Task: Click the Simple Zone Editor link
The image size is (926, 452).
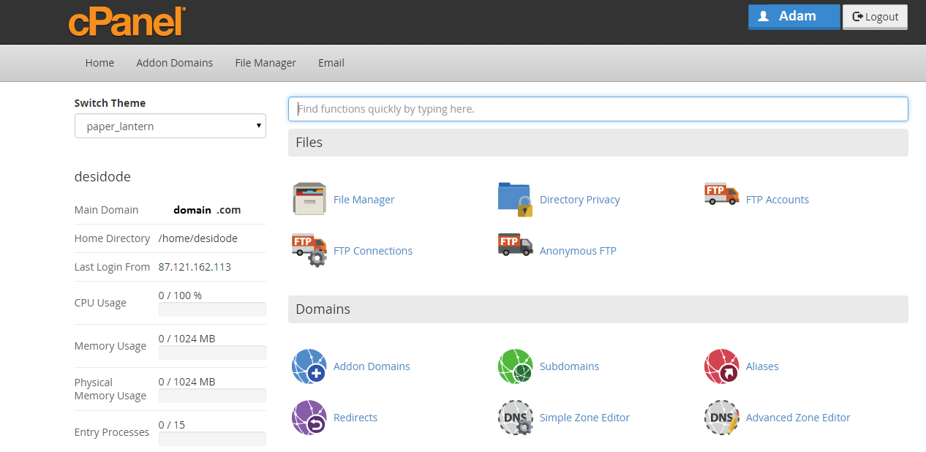Action: 585,418
